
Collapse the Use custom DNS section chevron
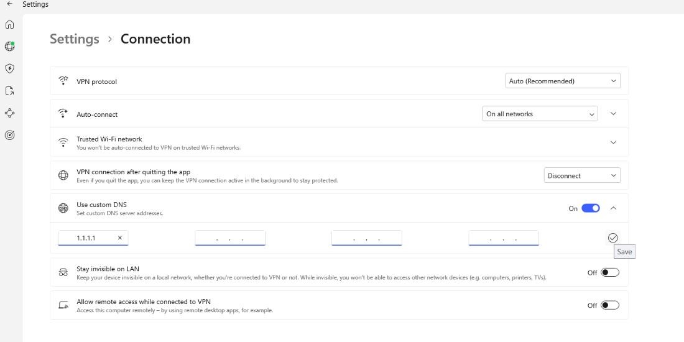pyautogui.click(x=613, y=208)
